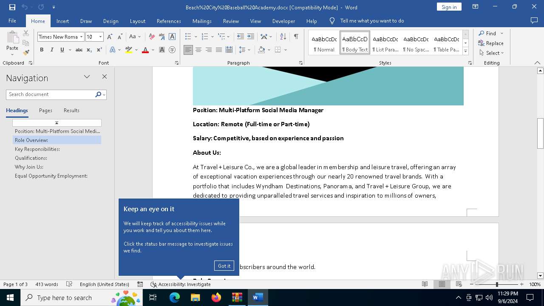Switch to the Review ribbon tab
The height and width of the screenshot is (306, 544).
point(231,21)
